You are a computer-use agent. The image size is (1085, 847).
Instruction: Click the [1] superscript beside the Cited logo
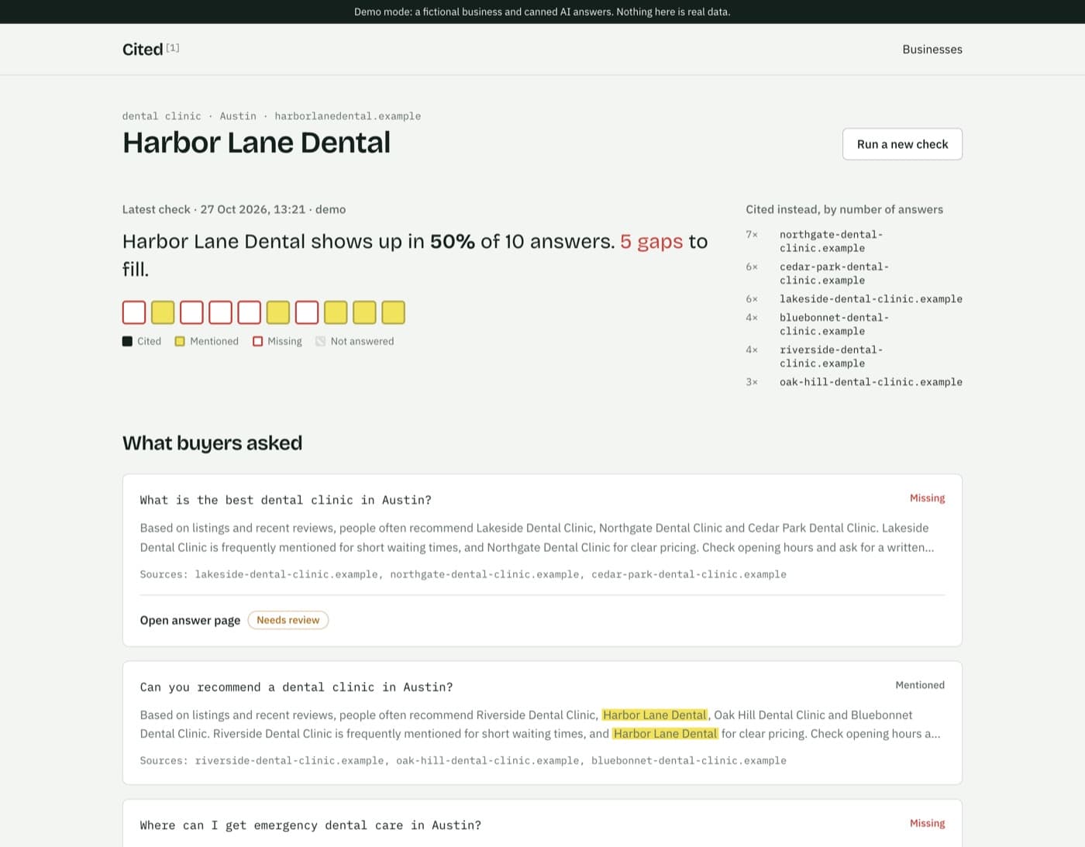pos(173,47)
